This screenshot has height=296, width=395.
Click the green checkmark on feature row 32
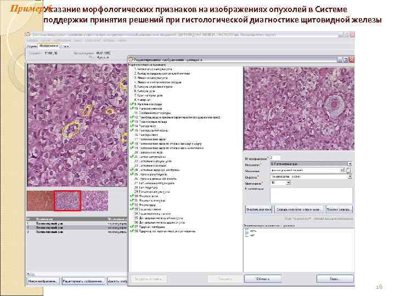[x=132, y=205]
